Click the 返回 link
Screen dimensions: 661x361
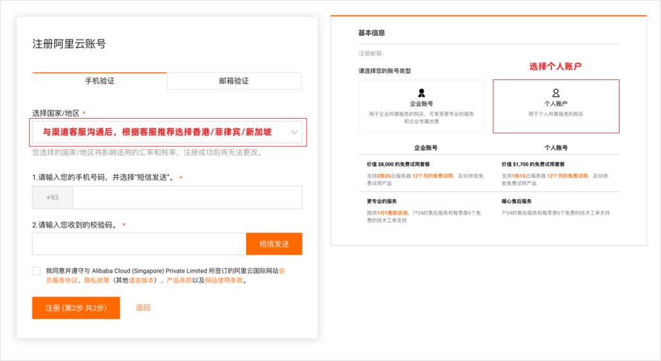[143, 307]
